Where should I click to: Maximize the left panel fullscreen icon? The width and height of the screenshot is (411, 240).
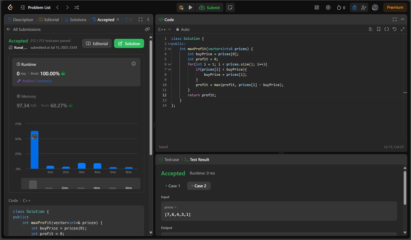click(140, 20)
